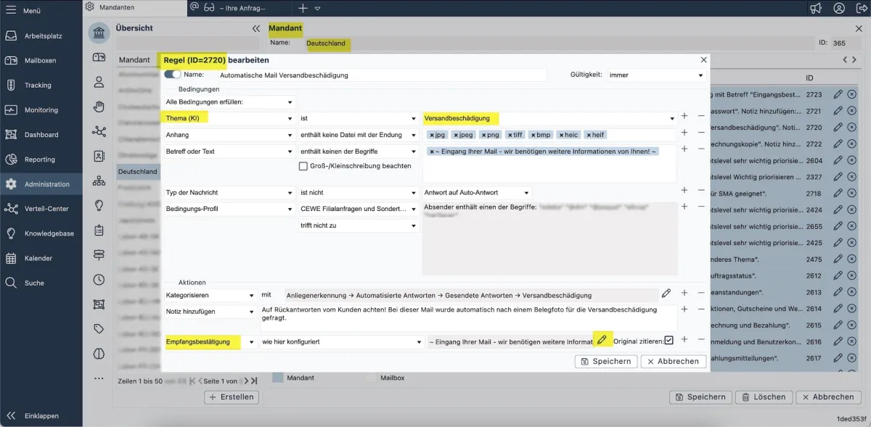Edit rule 2723 with pencil icon
Image resolution: width=871 pixels, height=427 pixels.
coord(838,94)
